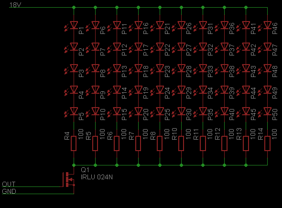Screen dimensions: 282x208
Task: Click the resistor symbol R5
Action: tap(95, 143)
